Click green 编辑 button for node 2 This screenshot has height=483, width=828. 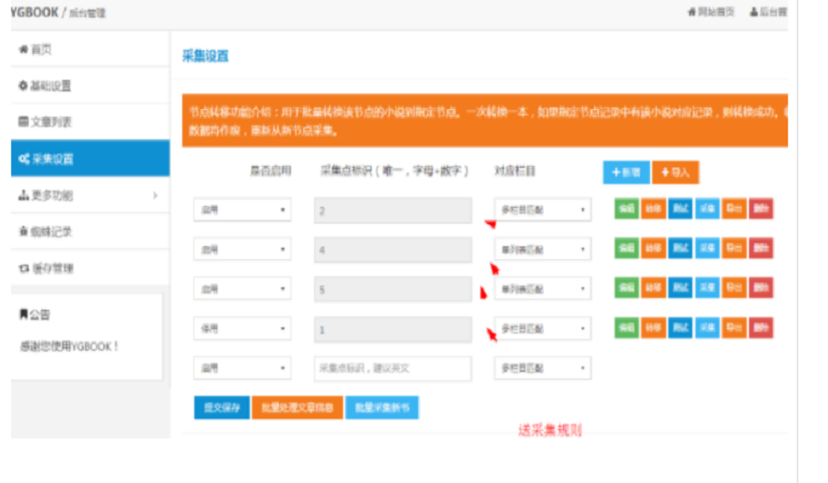click(626, 209)
